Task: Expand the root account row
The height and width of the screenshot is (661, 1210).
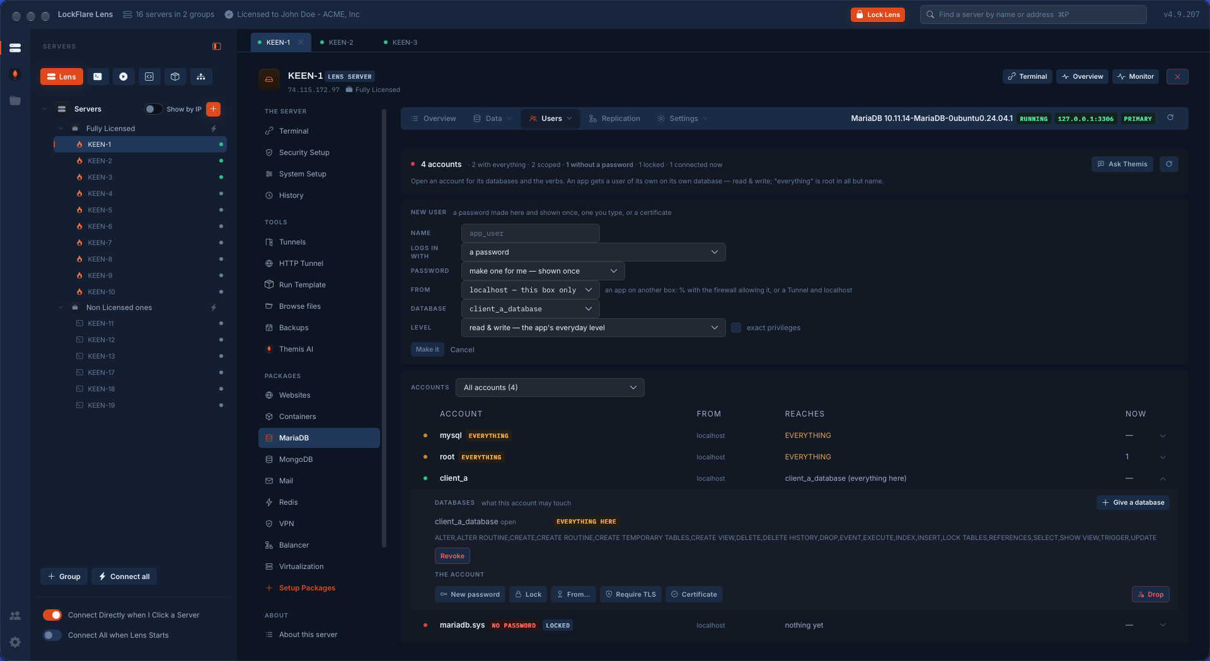Action: (x=1163, y=457)
